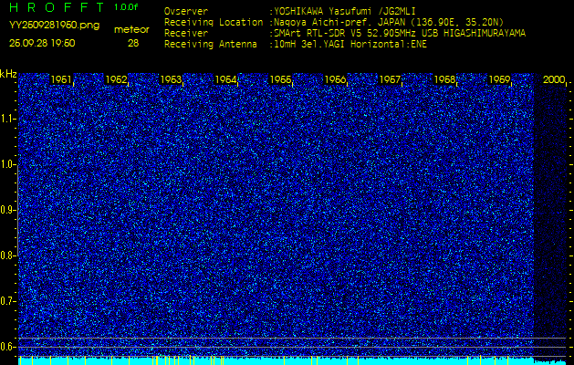Click the meteor count value 28

click(x=133, y=43)
